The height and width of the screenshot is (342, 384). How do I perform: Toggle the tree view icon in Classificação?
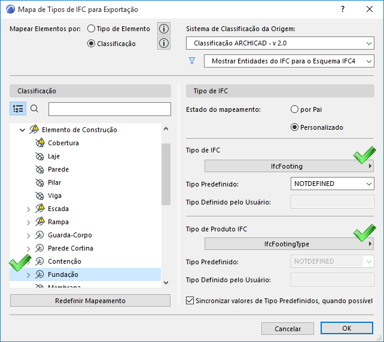click(x=17, y=109)
